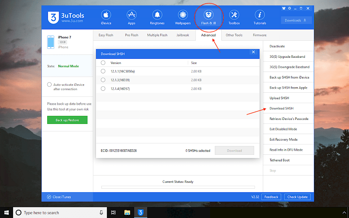Click the Feedback button
This screenshot has height=218, width=349.
(x=271, y=197)
